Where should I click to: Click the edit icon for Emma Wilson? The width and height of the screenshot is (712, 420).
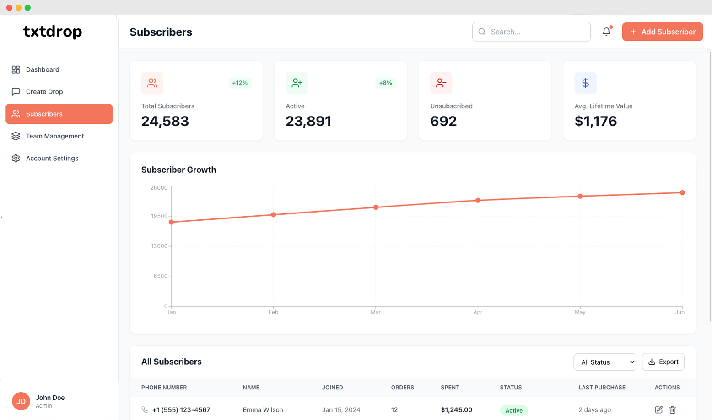point(658,410)
